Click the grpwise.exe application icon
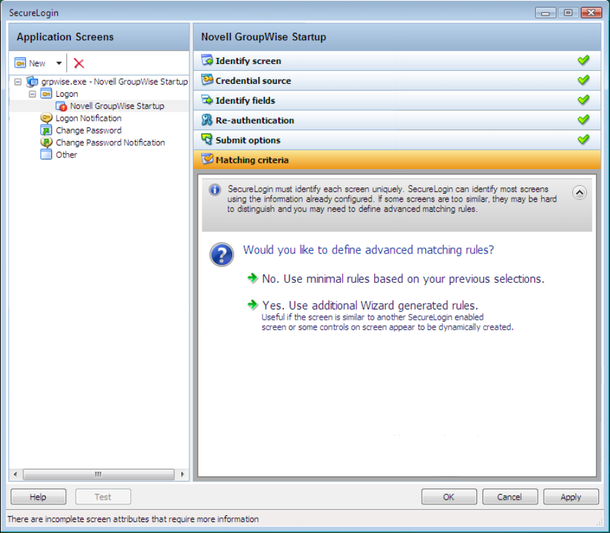Image resolution: width=610 pixels, height=533 pixels. 32,82
